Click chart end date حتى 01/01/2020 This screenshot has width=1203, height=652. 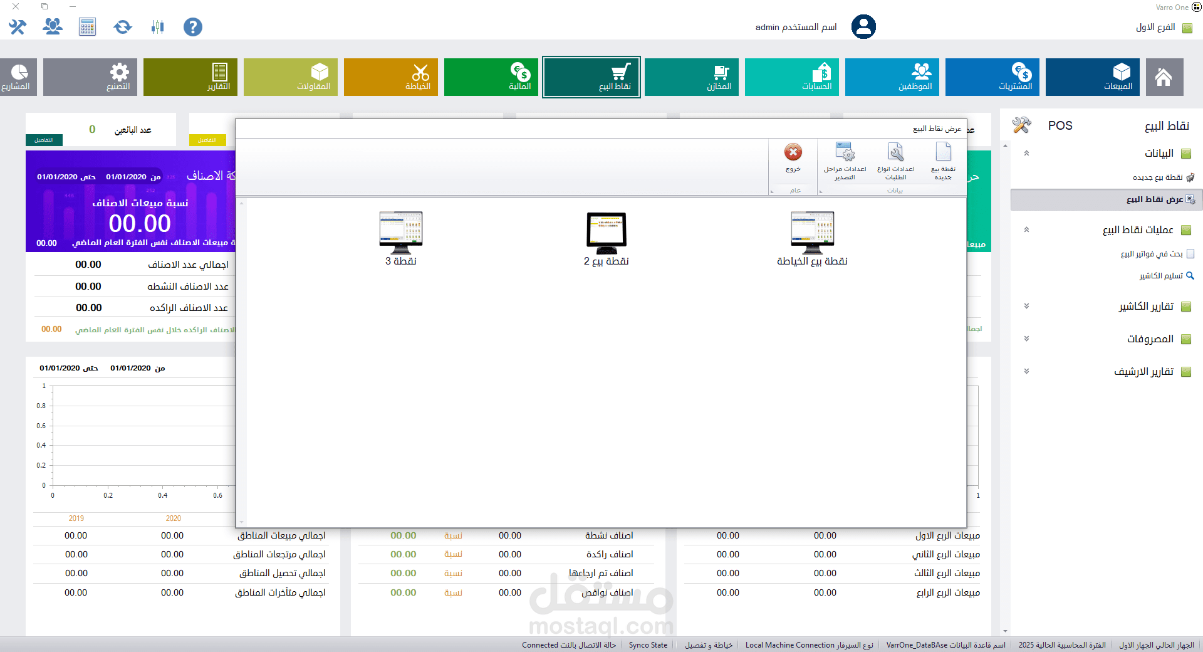[69, 368]
